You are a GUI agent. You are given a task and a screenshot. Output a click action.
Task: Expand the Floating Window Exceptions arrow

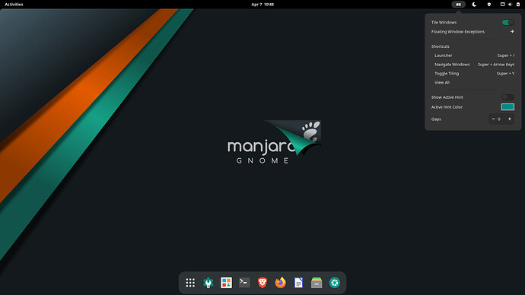click(512, 31)
